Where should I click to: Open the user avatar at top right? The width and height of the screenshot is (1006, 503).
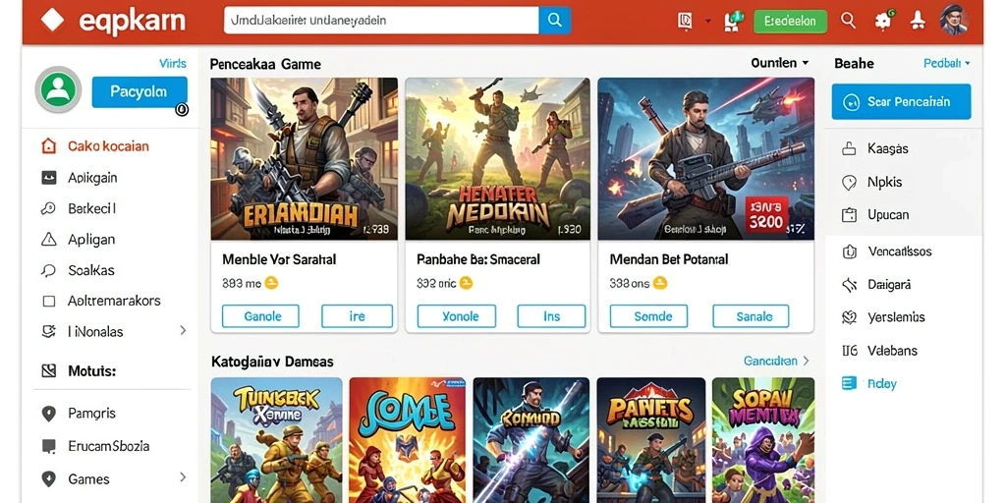pyautogui.click(x=953, y=20)
